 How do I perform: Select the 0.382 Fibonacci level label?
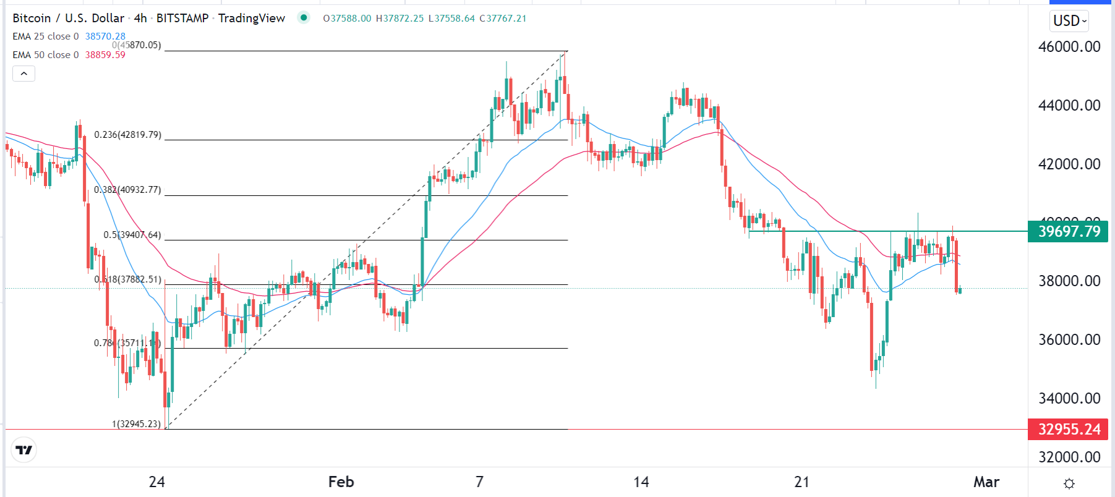[x=127, y=190]
